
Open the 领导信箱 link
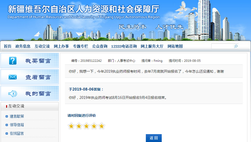(17, 125)
